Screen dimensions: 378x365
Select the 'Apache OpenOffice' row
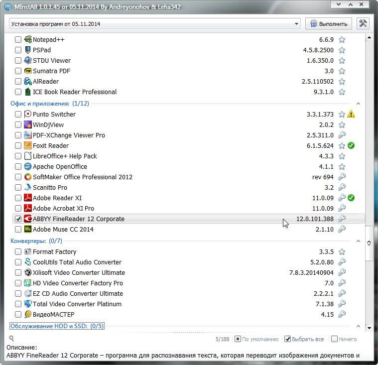point(189,167)
